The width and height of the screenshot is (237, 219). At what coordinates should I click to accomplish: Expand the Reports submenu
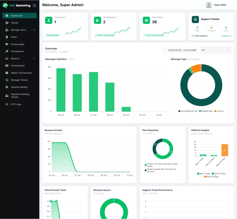(34, 58)
